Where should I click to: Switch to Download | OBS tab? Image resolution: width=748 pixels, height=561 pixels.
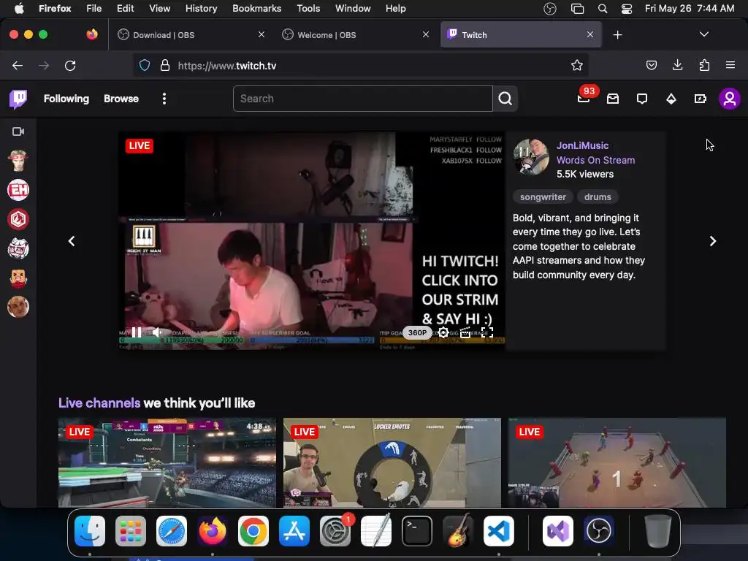click(191, 35)
